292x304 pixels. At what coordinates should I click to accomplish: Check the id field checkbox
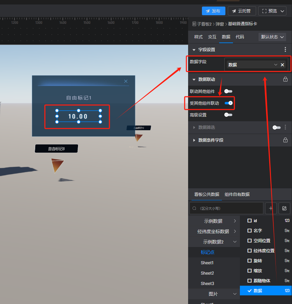pos(250,221)
